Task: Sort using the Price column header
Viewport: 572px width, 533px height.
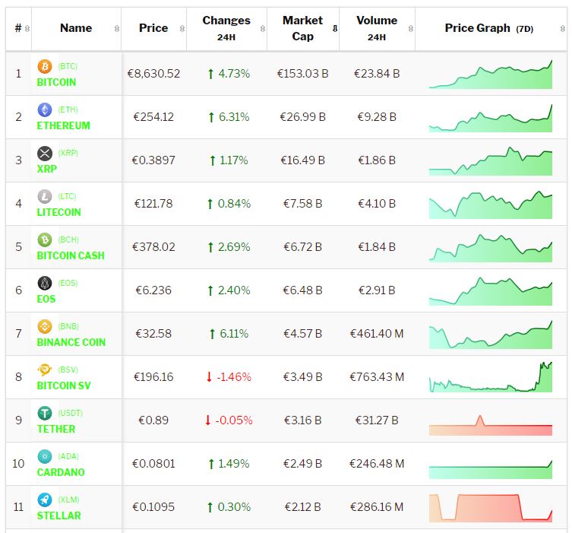Action: click(x=153, y=28)
